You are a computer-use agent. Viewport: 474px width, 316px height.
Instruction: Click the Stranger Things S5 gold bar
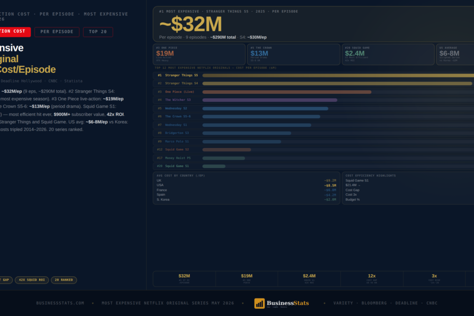tap(338, 75)
